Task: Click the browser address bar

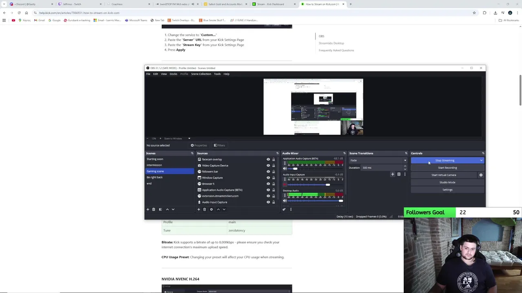Action: [x=253, y=13]
